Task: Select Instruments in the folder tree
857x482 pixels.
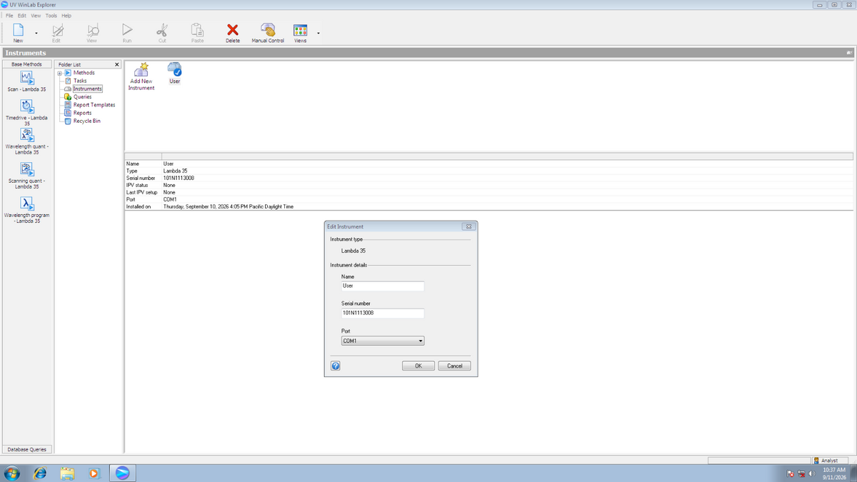Action: click(87, 89)
